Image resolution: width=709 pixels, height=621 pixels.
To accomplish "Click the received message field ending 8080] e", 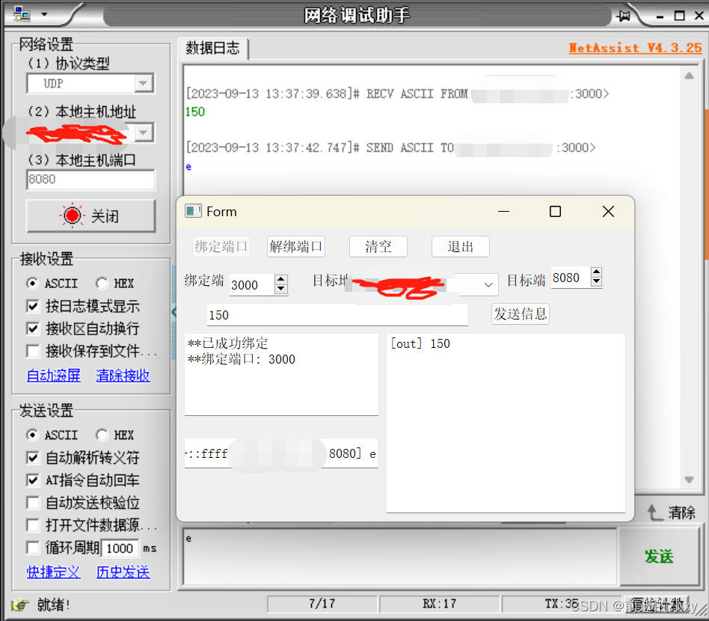I will point(281,453).
